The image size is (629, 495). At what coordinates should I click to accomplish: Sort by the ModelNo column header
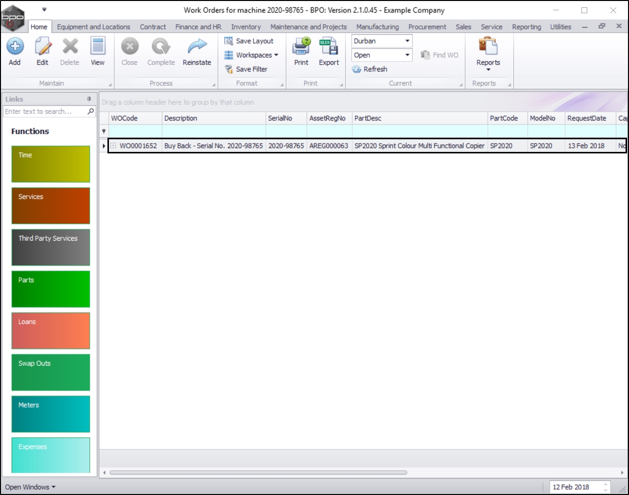click(547, 118)
